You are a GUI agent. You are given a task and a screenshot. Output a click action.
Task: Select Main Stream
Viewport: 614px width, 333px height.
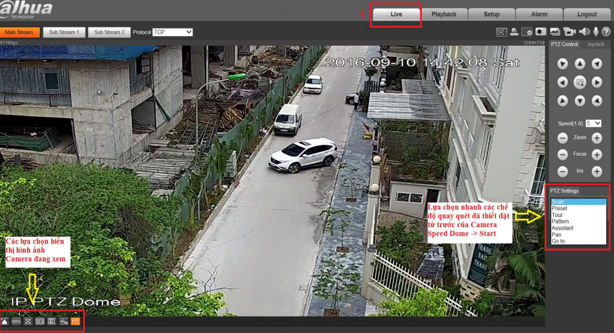point(19,32)
